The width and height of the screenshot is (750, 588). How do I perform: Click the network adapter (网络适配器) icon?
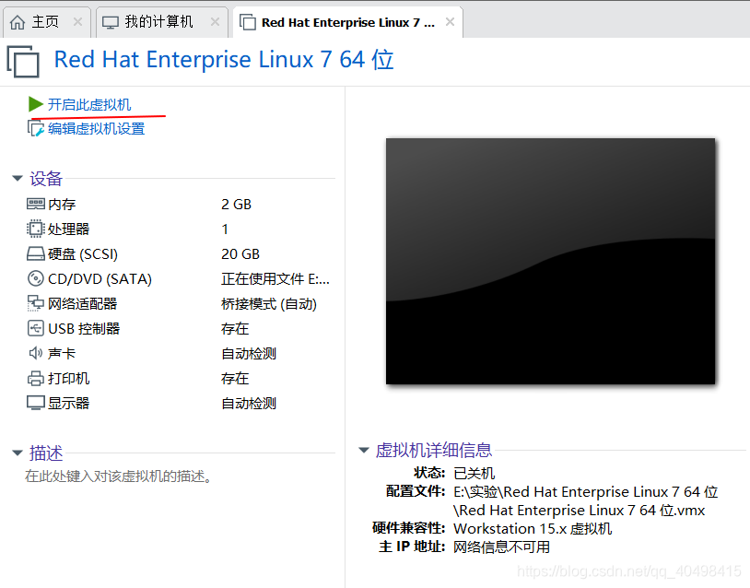tap(36, 303)
